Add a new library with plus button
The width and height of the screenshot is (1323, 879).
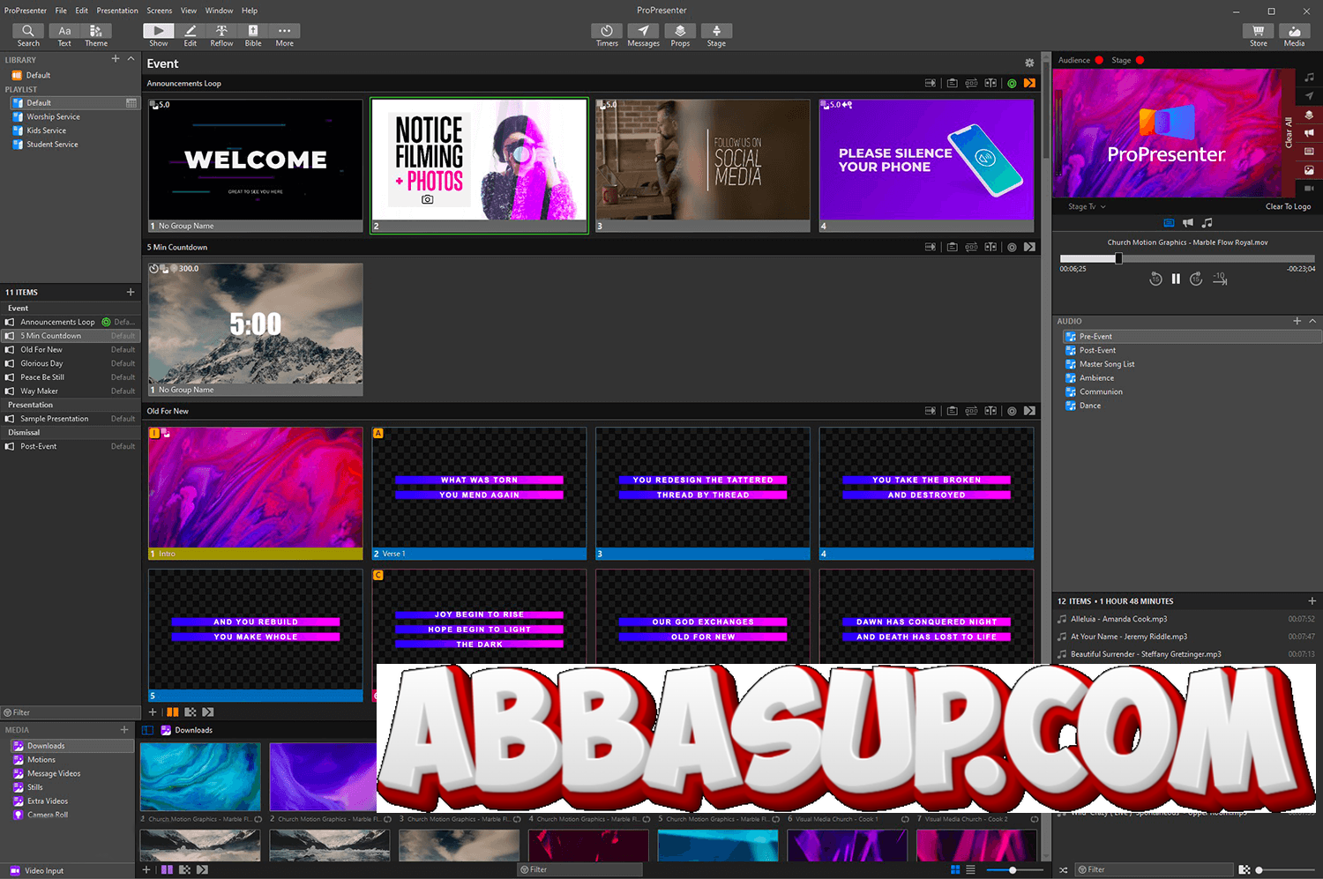[x=116, y=59]
